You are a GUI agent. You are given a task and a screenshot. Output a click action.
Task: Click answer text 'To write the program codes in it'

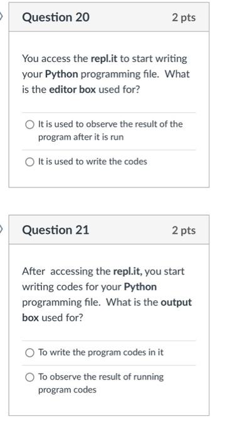101,352
